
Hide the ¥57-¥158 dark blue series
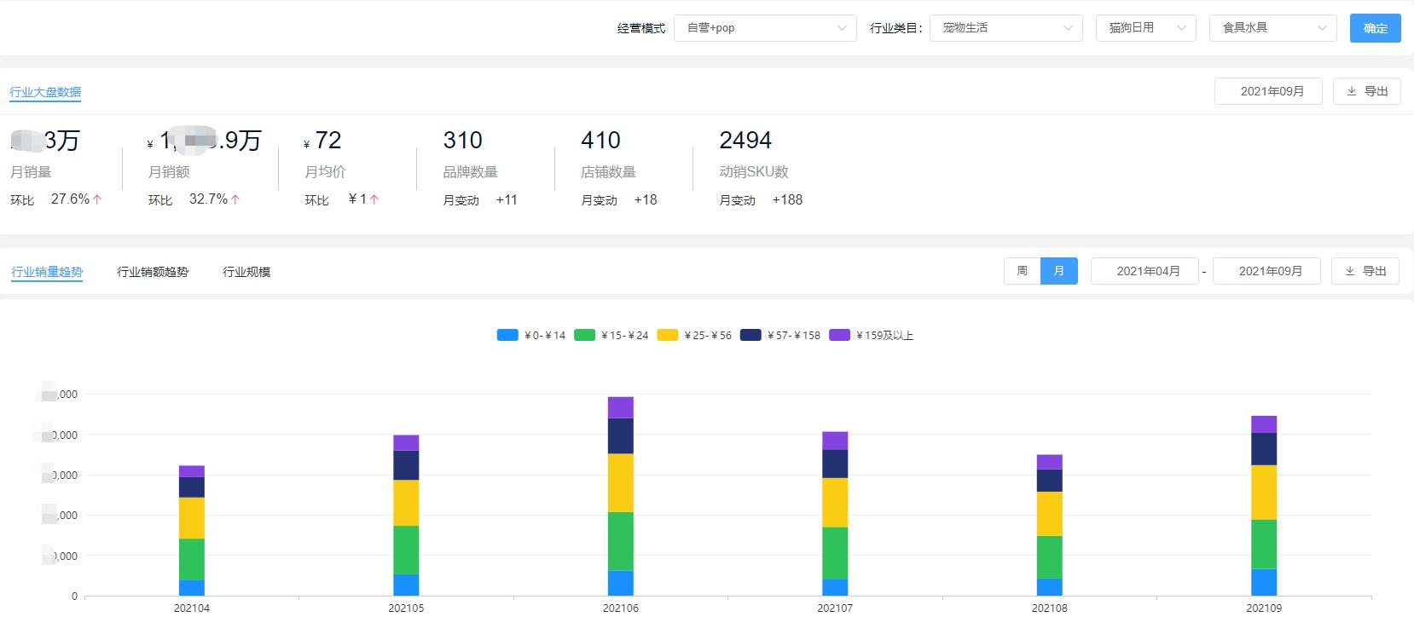pyautogui.click(x=750, y=335)
